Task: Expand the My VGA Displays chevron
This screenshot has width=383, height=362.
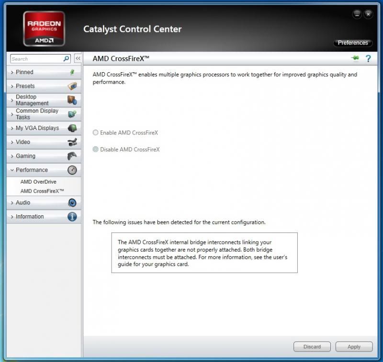Action: point(12,128)
